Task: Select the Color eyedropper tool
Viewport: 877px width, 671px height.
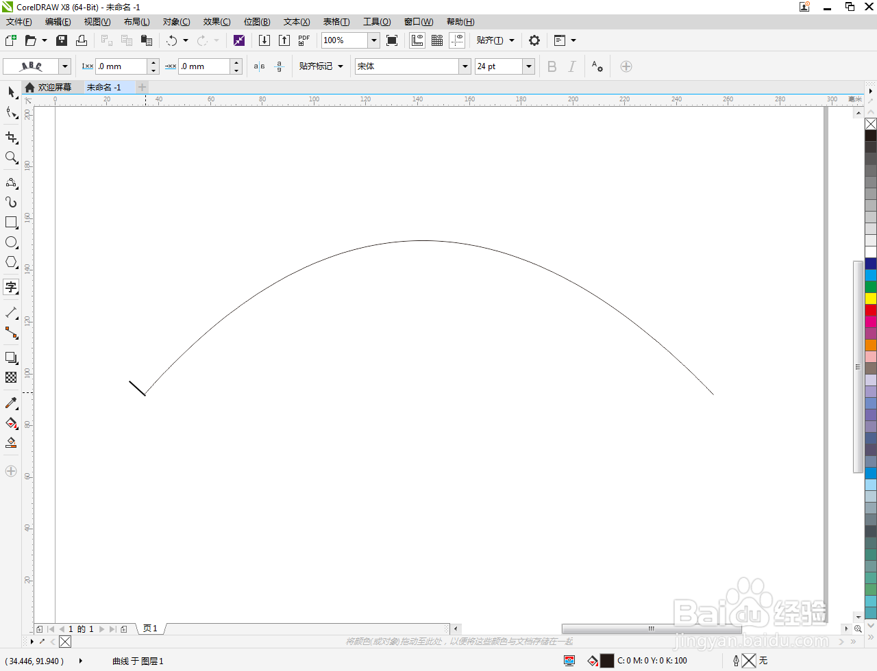Action: pos(11,403)
